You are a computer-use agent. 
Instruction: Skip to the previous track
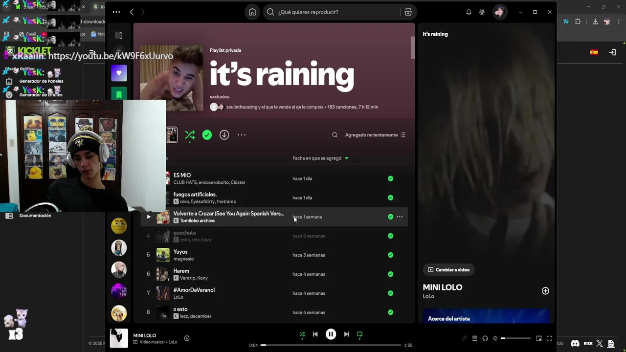(315, 334)
